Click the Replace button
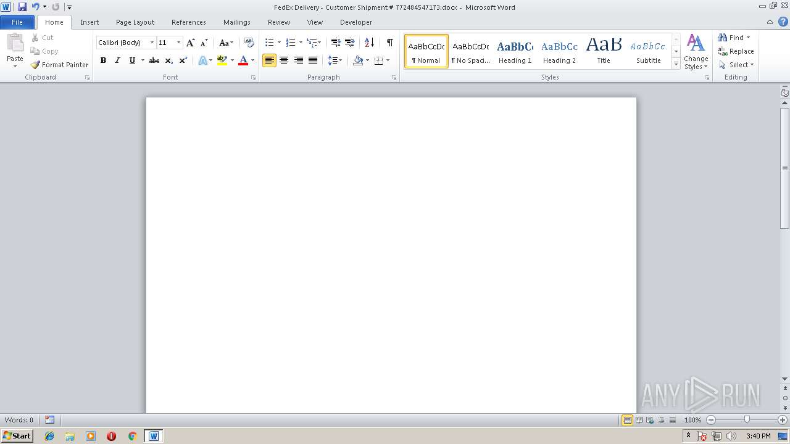This screenshot has height=444, width=790. [736, 51]
